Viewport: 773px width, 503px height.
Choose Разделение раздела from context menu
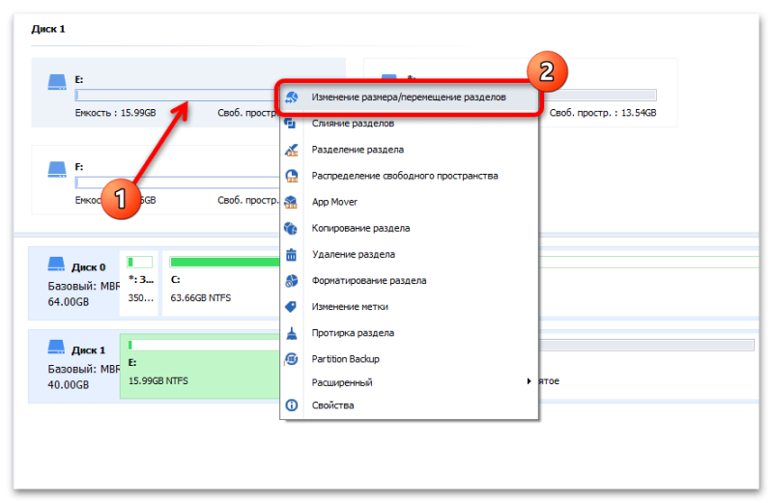pyautogui.click(x=409, y=150)
